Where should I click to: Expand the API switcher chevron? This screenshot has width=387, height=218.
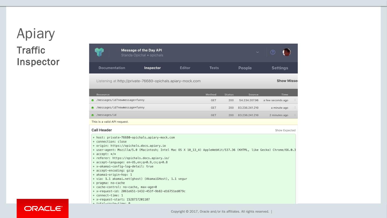[x=257, y=52]
